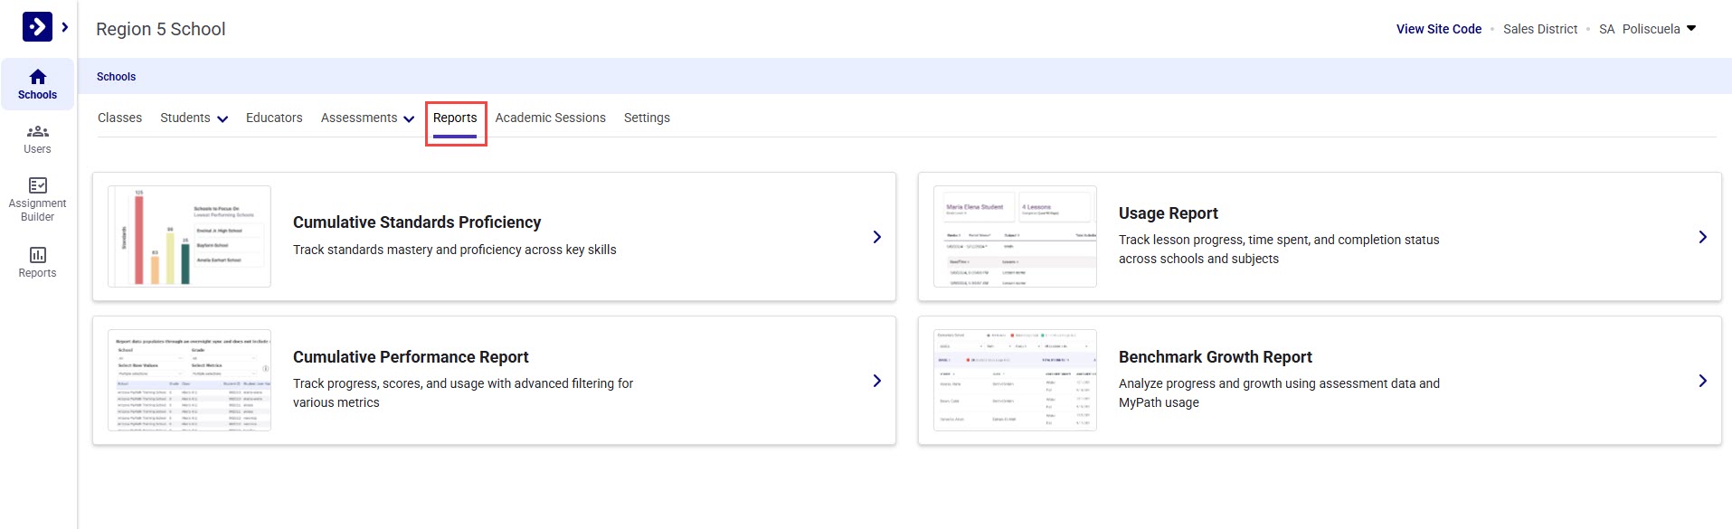The width and height of the screenshot is (1732, 529).
Task: Open the Reports icon in the sidebar
Action: [x=37, y=262]
